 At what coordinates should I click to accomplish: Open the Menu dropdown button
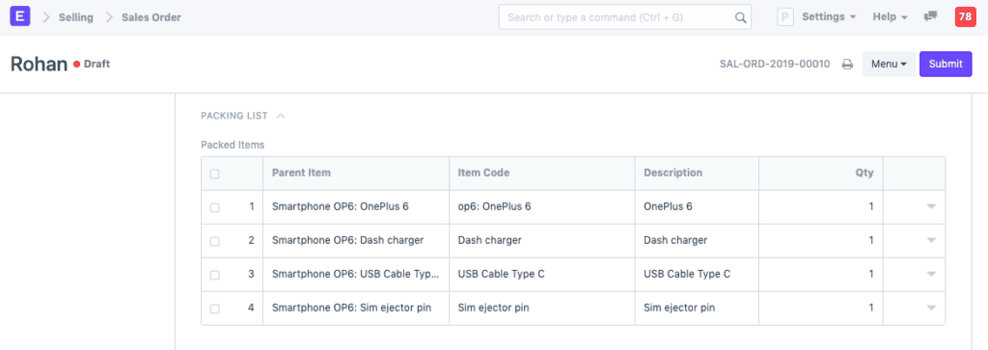pyautogui.click(x=889, y=65)
